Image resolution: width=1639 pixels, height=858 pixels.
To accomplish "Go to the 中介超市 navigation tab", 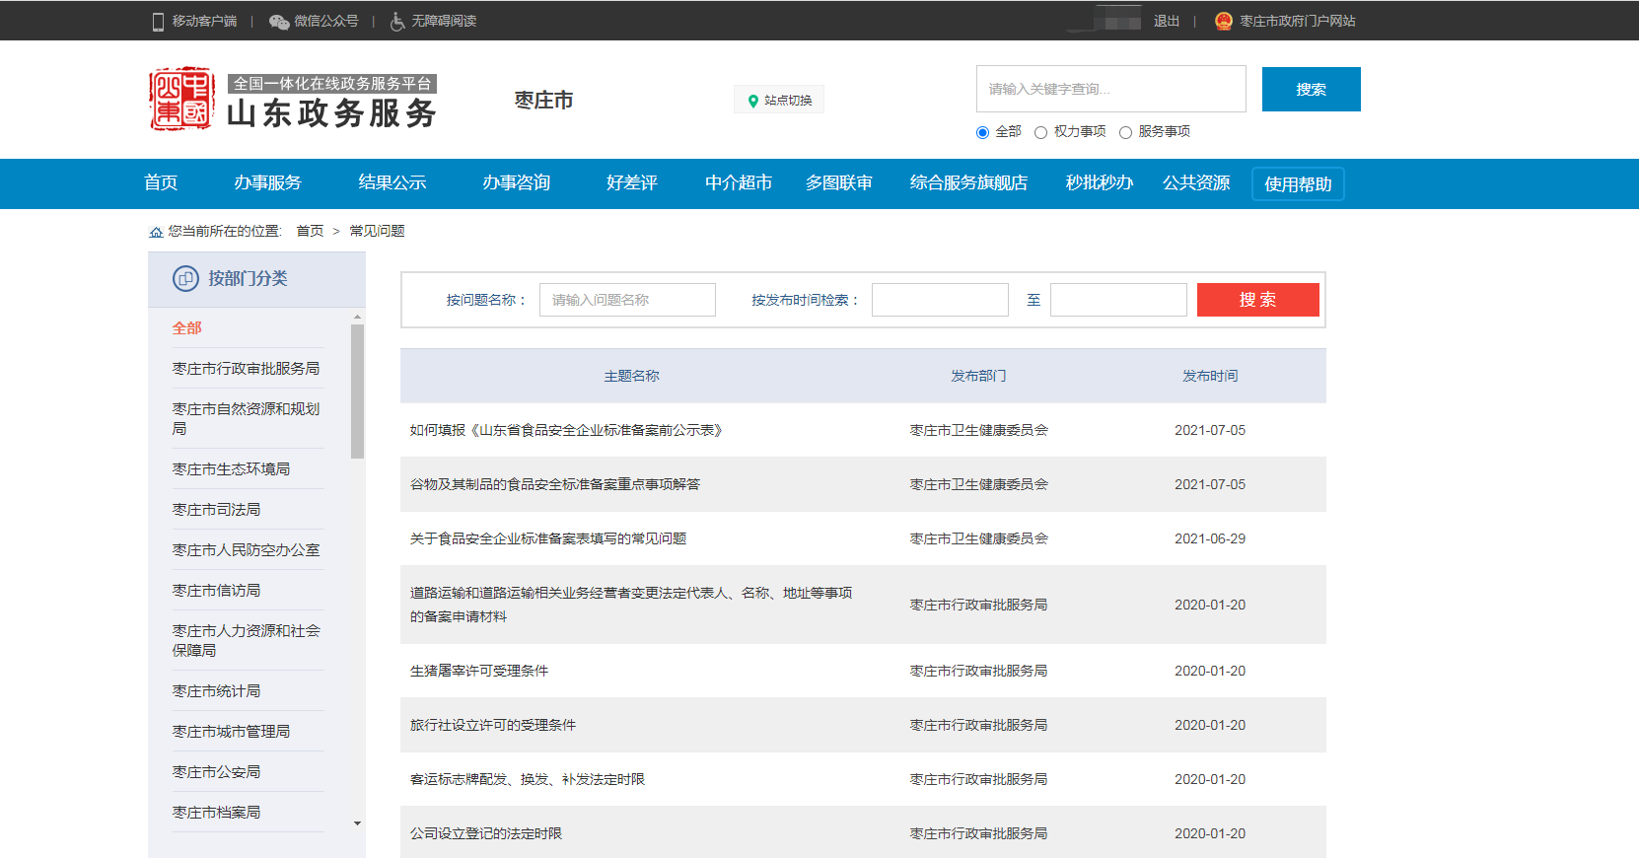I will [x=738, y=183].
